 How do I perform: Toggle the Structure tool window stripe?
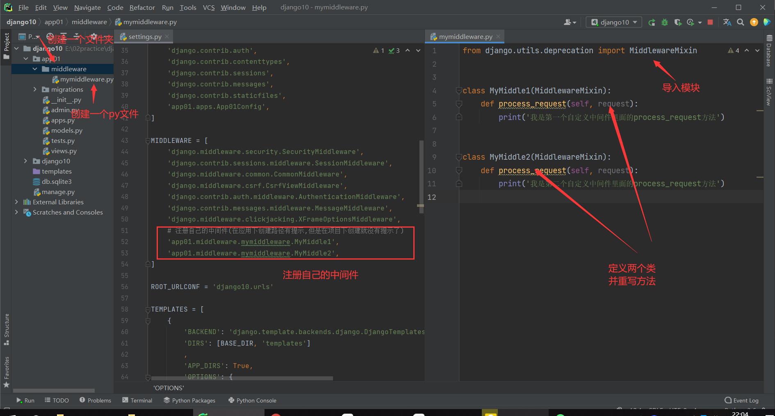coord(6,330)
